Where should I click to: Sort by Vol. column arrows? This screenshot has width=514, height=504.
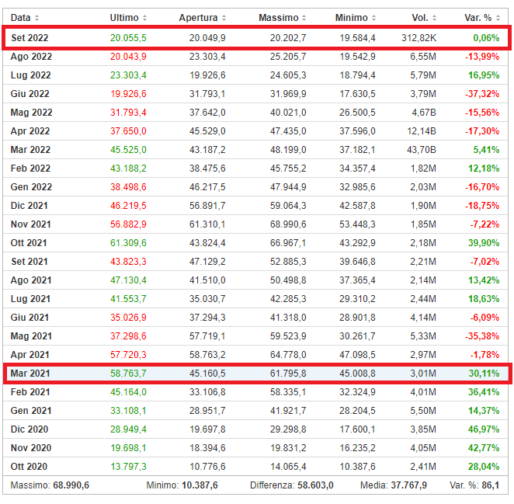434,18
